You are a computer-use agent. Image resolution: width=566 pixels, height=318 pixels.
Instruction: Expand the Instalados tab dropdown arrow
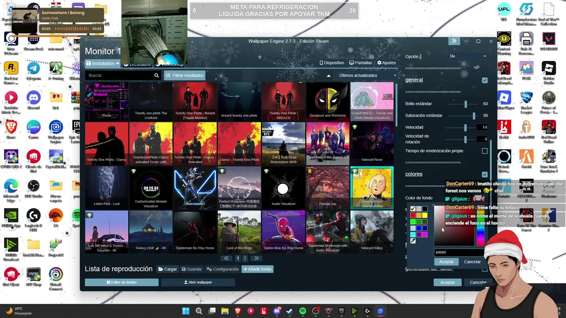click(118, 64)
